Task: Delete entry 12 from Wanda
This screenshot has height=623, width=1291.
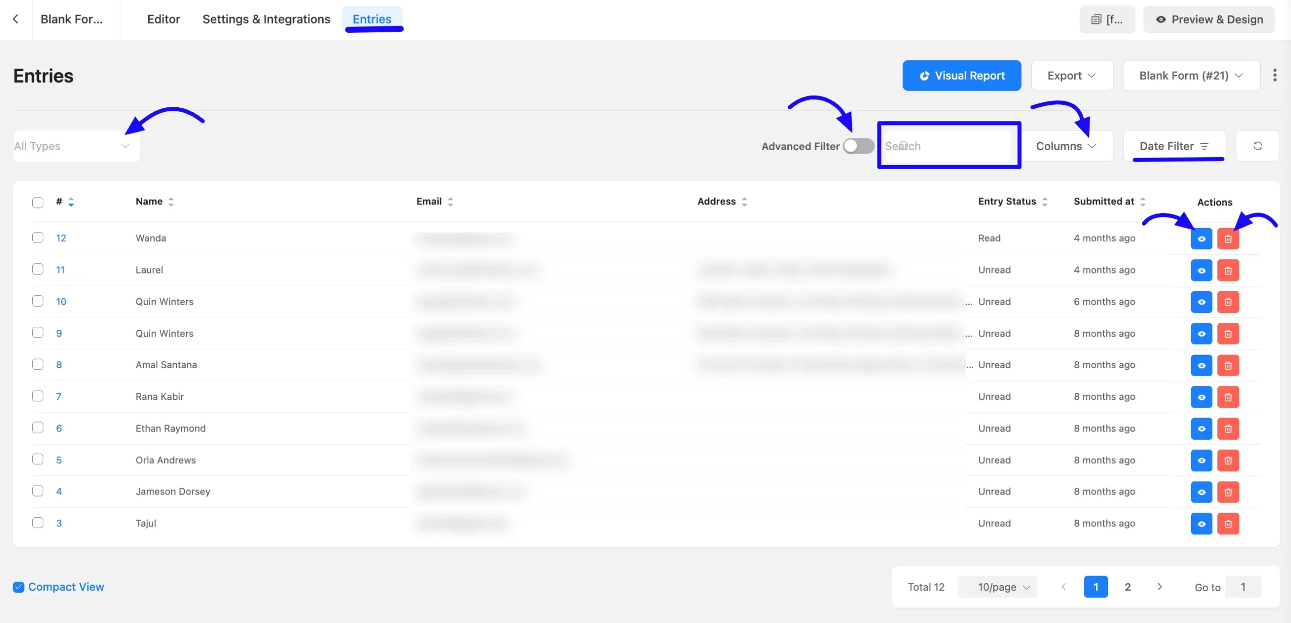Action: point(1228,239)
